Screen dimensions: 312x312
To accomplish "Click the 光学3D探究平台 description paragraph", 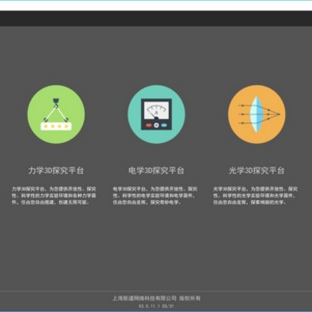I will pos(256,196).
